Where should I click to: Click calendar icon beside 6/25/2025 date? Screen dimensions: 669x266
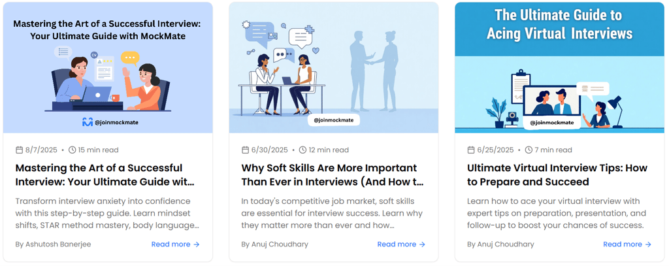470,150
